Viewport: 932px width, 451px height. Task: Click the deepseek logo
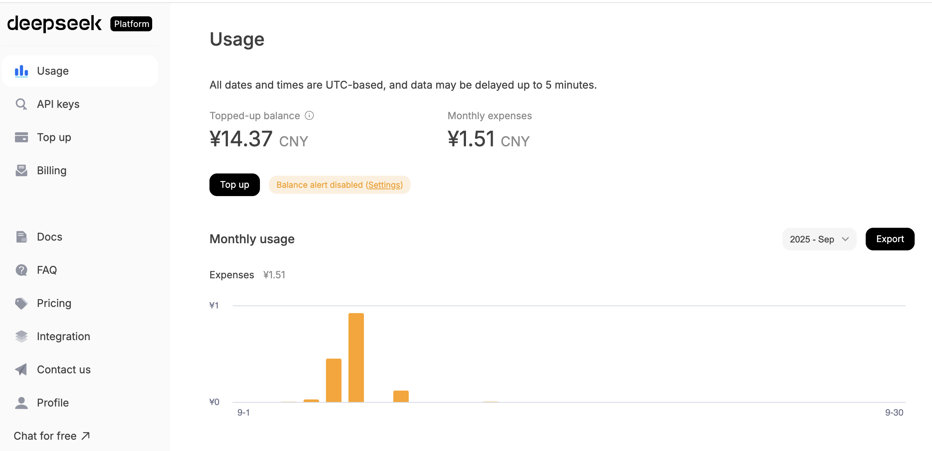click(x=55, y=24)
